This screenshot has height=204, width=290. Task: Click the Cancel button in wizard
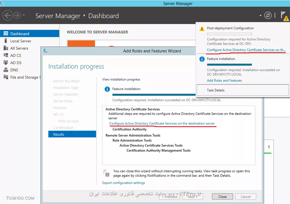tap(246, 197)
